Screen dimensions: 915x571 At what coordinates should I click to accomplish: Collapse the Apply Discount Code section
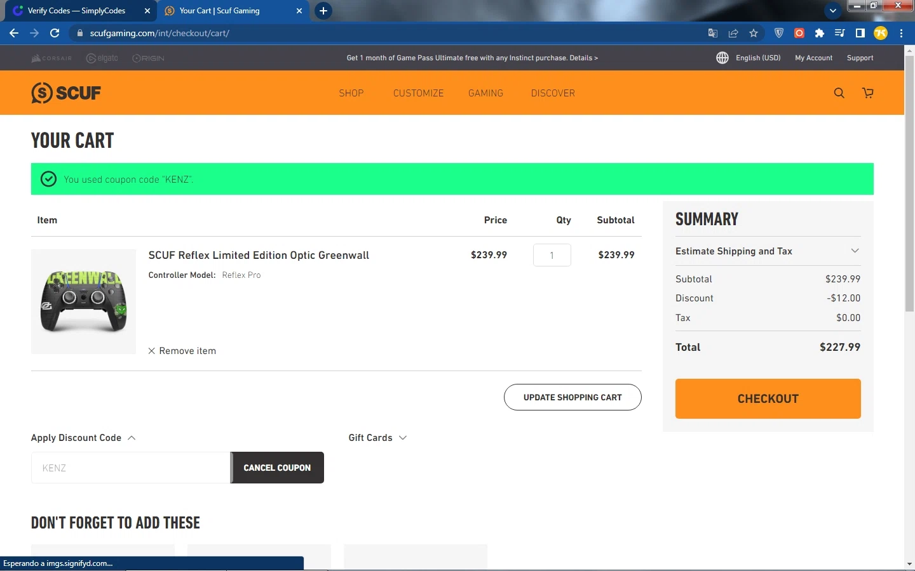tap(83, 438)
